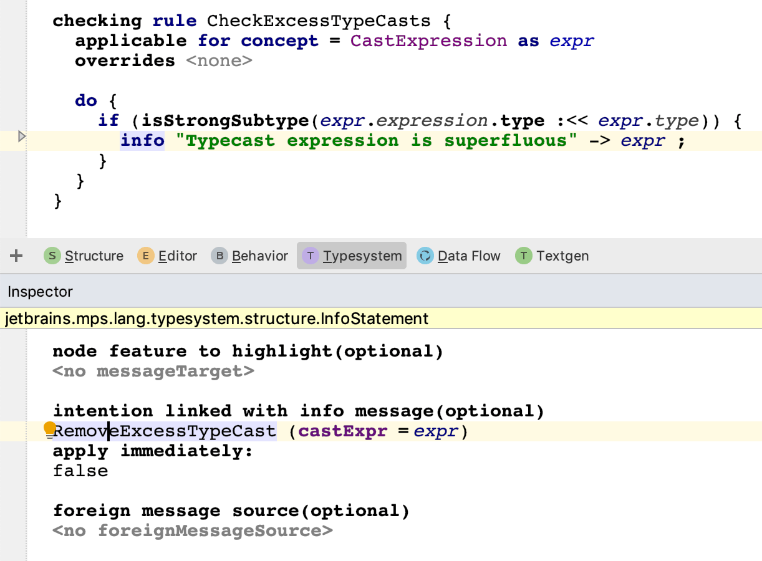Expand the gutter arrow beside the info line

(22, 137)
